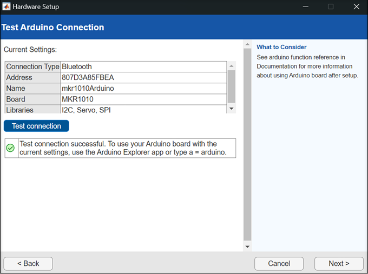This screenshot has width=368, height=274.
Task: Click the main panel scroll up arrow
Action: (248, 44)
